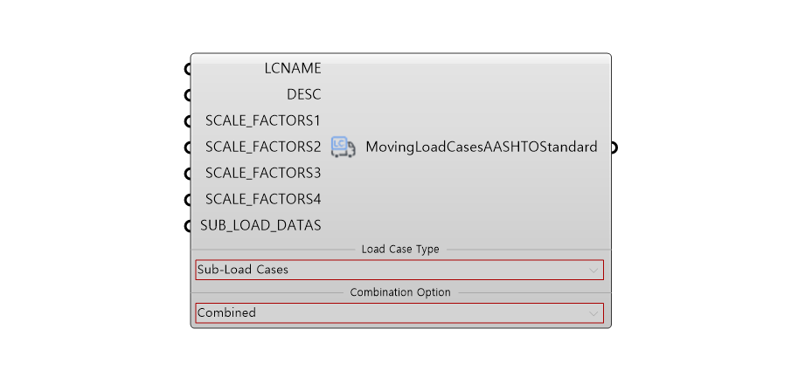Click the SCALE_FACTORS3 input connector grip

[188, 174]
